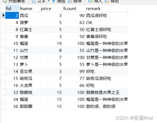Open the Text (文本) dropdown arrow
This screenshot has height=123, width=157.
(x=49, y=1)
